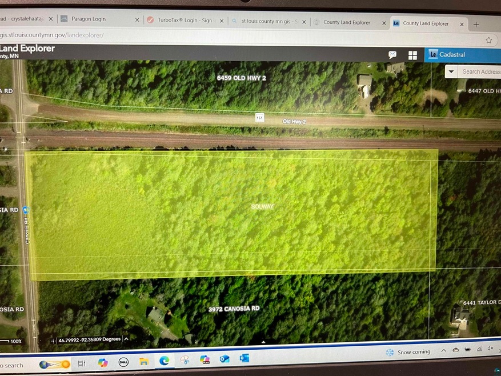This screenshot has height=376, width=501.
Task: Bookmark this page with star icon
Action: 488,40
